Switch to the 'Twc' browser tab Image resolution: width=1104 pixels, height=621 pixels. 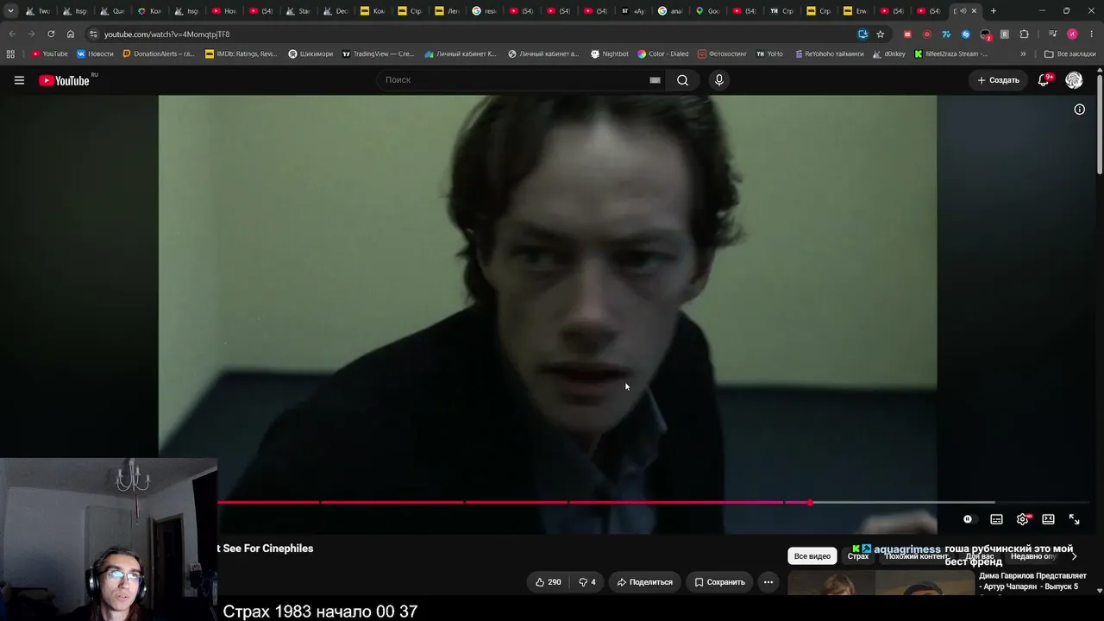pos(37,11)
